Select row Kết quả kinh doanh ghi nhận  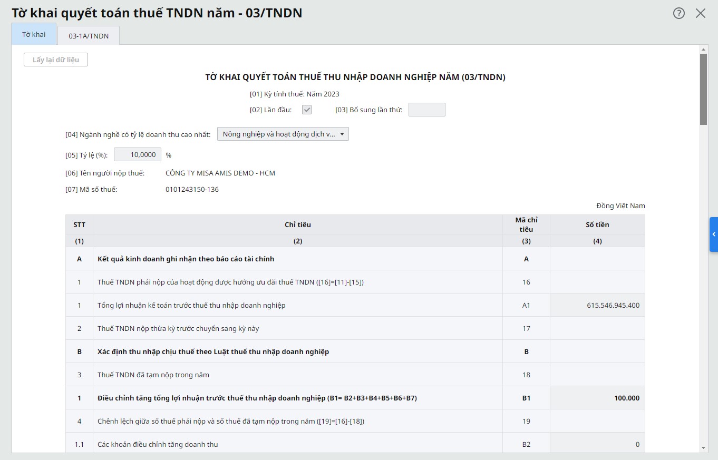355,259
